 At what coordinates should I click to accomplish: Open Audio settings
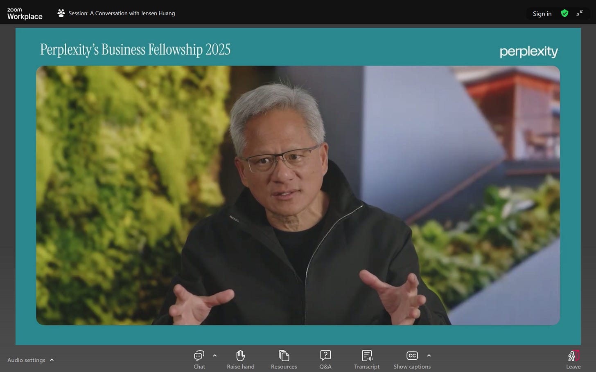click(x=26, y=360)
